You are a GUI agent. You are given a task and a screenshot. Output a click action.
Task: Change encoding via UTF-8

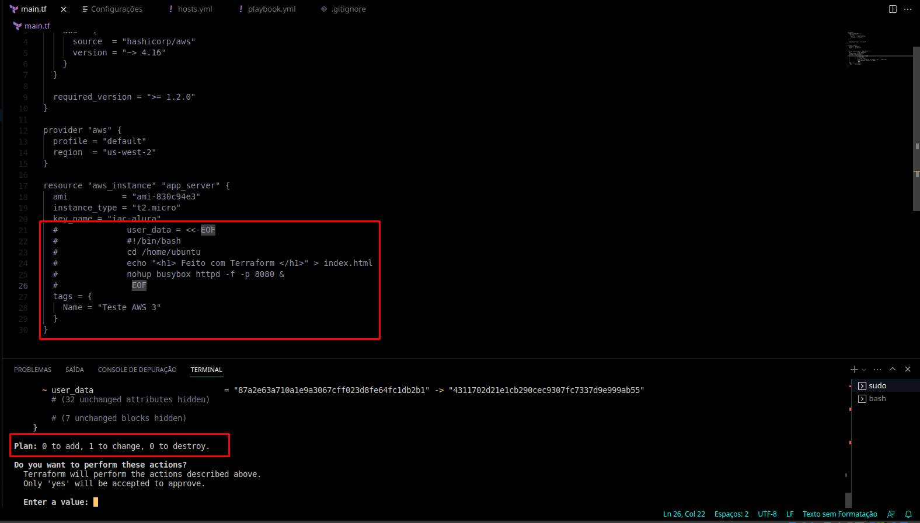[x=767, y=514]
